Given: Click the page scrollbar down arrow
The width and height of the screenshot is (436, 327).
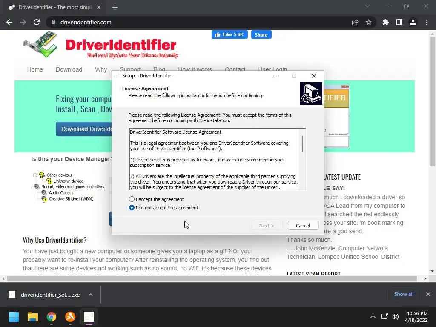Looking at the screenshot, I should point(432,271).
